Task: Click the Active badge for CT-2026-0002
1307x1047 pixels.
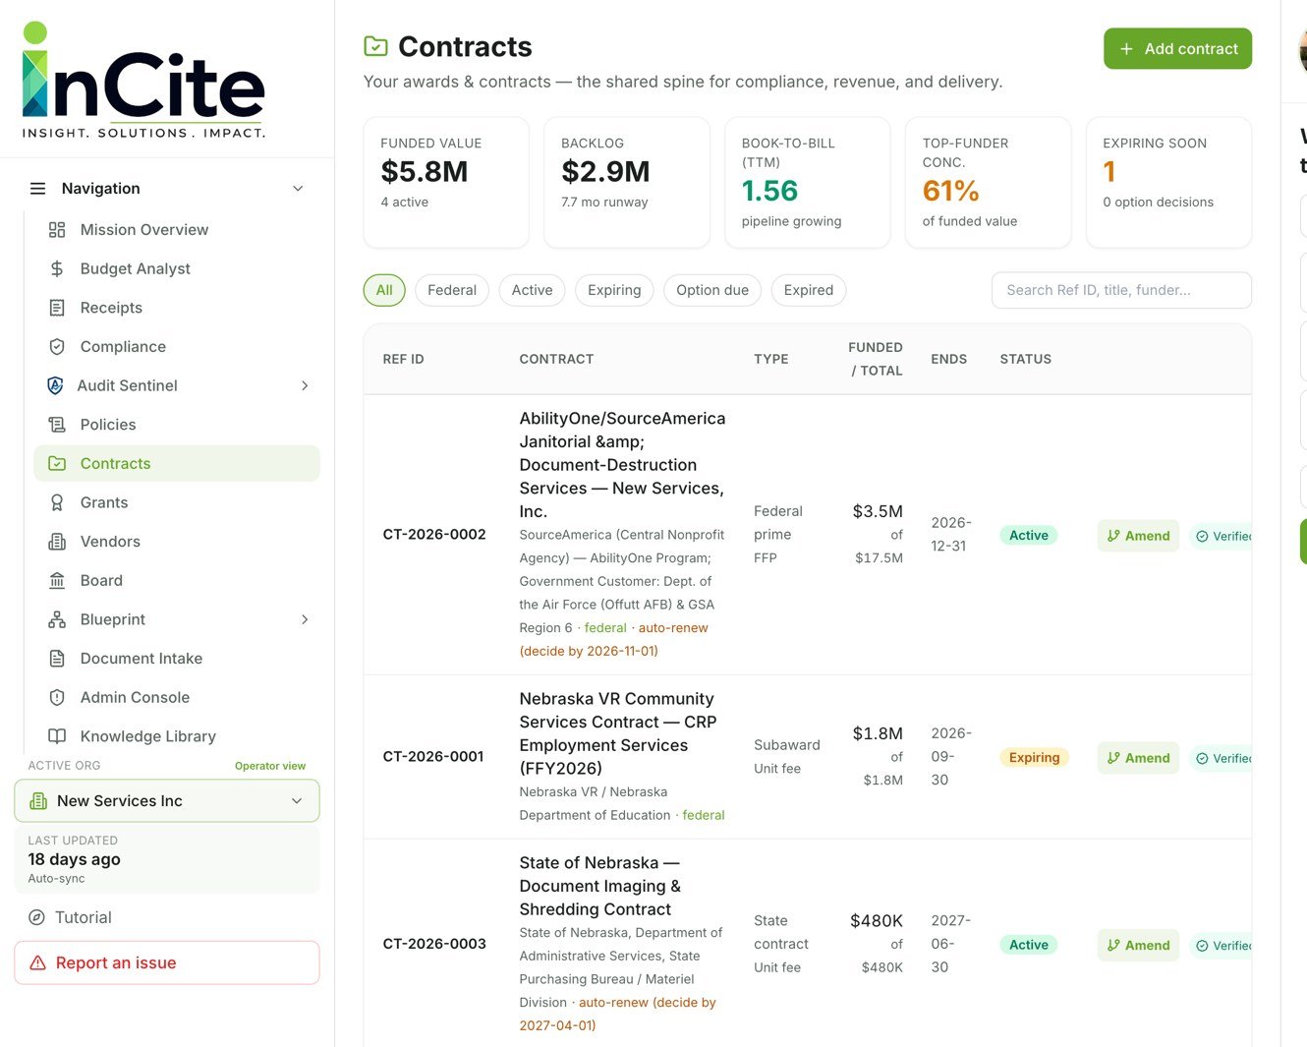Action: 1029,536
